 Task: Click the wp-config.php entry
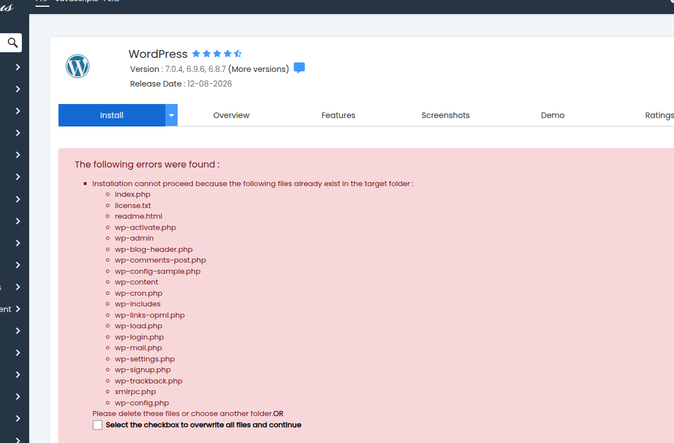[142, 403]
